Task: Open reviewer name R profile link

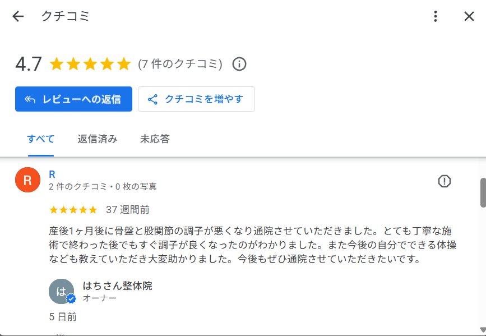Action: tap(52, 174)
